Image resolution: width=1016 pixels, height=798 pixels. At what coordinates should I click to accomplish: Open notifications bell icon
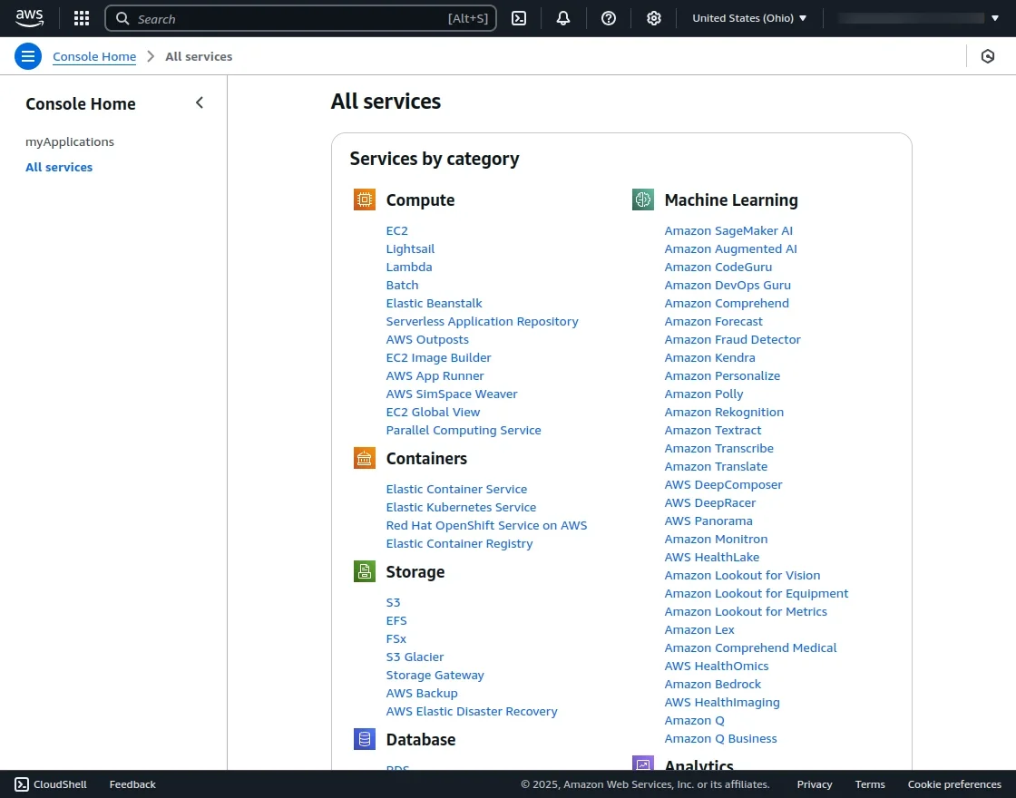click(563, 18)
